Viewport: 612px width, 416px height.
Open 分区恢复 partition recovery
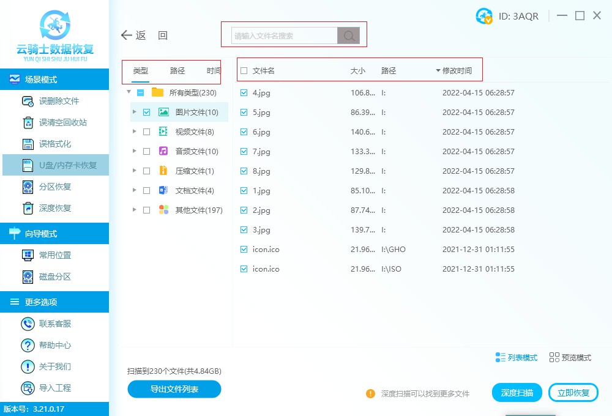(55, 187)
